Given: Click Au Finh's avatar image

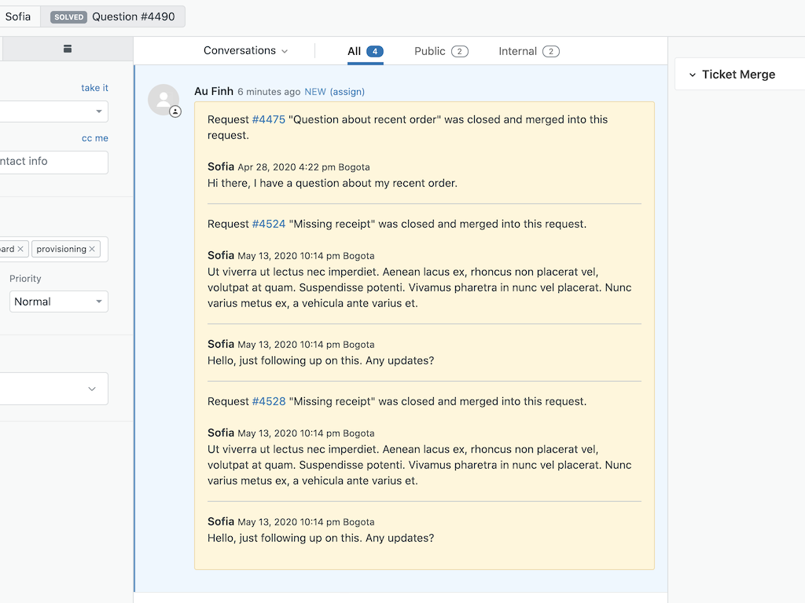Looking at the screenshot, I should pos(164,100).
